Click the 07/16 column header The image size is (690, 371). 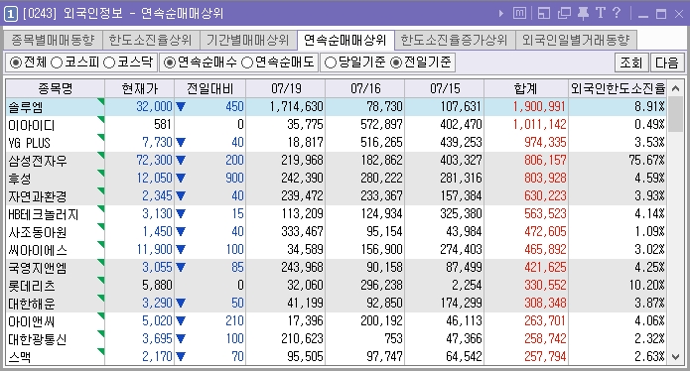click(x=365, y=89)
